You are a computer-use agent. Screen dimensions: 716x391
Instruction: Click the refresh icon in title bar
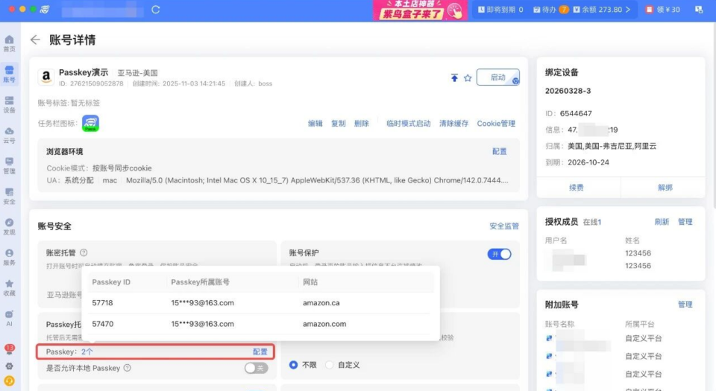tap(156, 9)
